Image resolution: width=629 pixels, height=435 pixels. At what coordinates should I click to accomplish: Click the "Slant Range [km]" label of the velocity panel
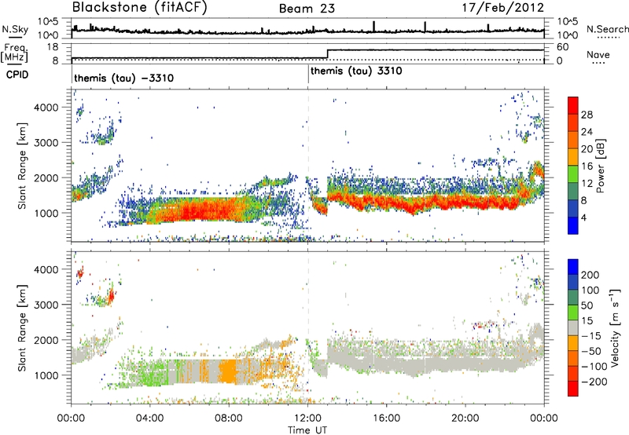pos(22,327)
